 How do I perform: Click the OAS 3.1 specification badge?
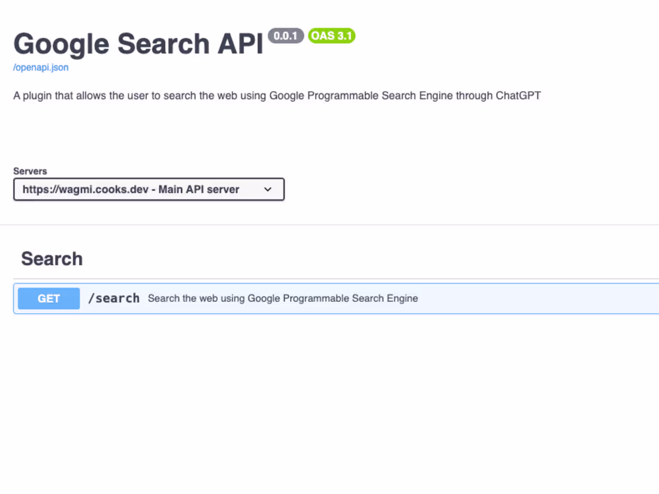click(x=331, y=36)
